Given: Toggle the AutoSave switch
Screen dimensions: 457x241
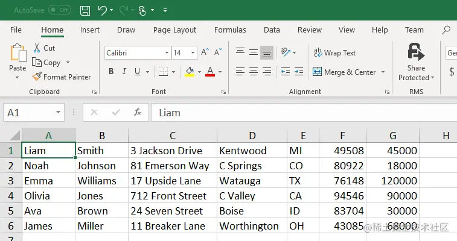Looking at the screenshot, I should click(x=60, y=10).
